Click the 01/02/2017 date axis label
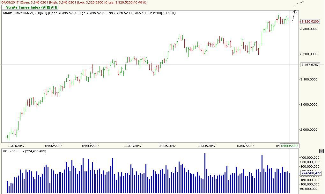Screen dimensions: 325x194 pos(54,146)
